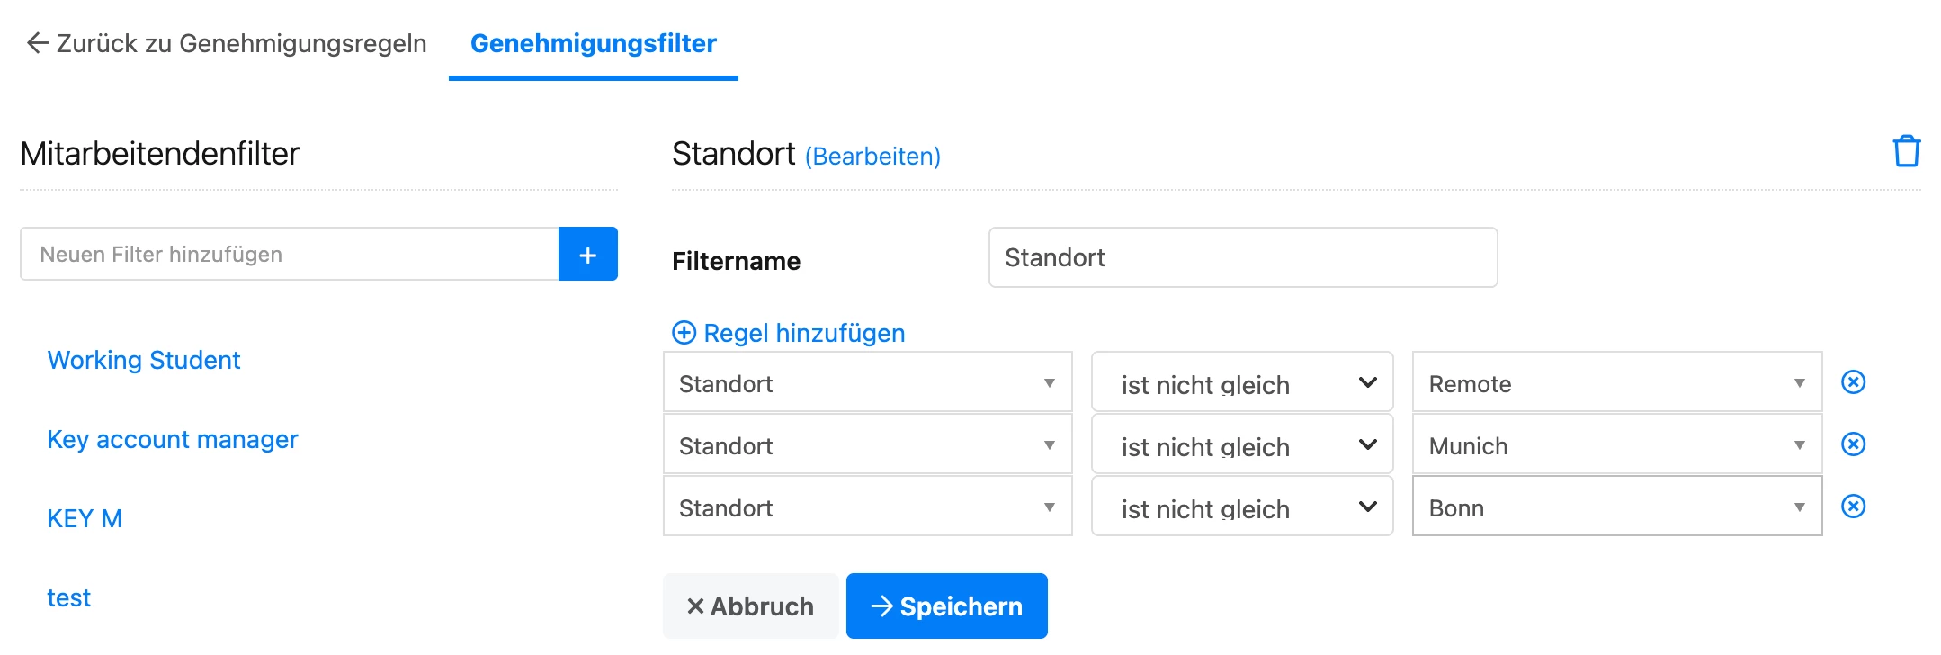
Task: Select the Working Student filter
Action: 144,361
